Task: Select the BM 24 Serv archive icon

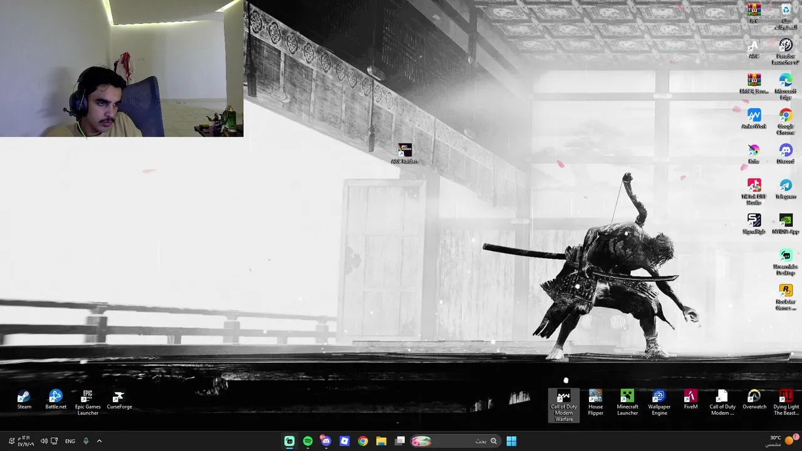Action: 754,83
